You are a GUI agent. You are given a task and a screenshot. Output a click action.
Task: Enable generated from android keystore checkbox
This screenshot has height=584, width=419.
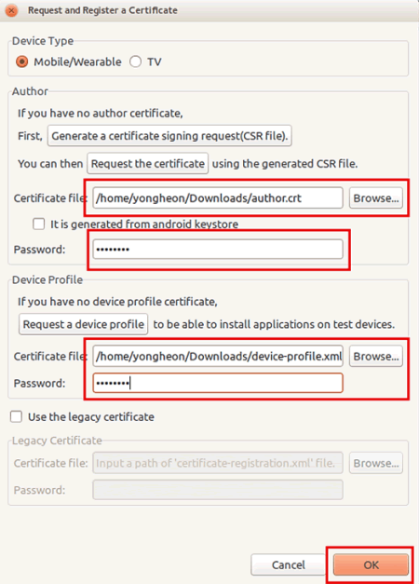pos(38,224)
